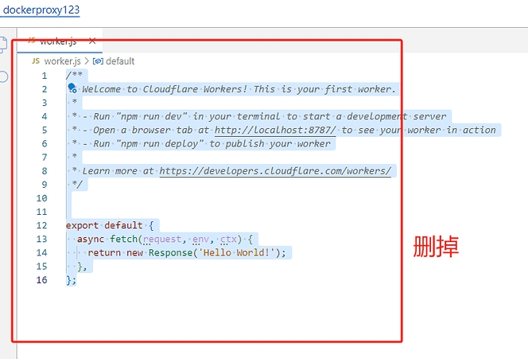Switch to the worker.js editor tab
Screen dimensions: 528x359
coord(56,40)
